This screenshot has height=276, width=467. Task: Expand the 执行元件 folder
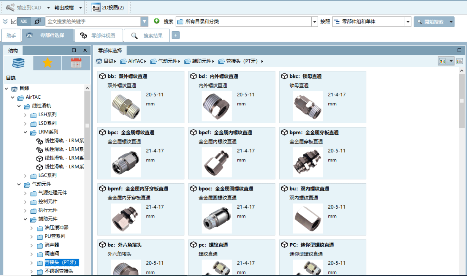[x=25, y=210]
